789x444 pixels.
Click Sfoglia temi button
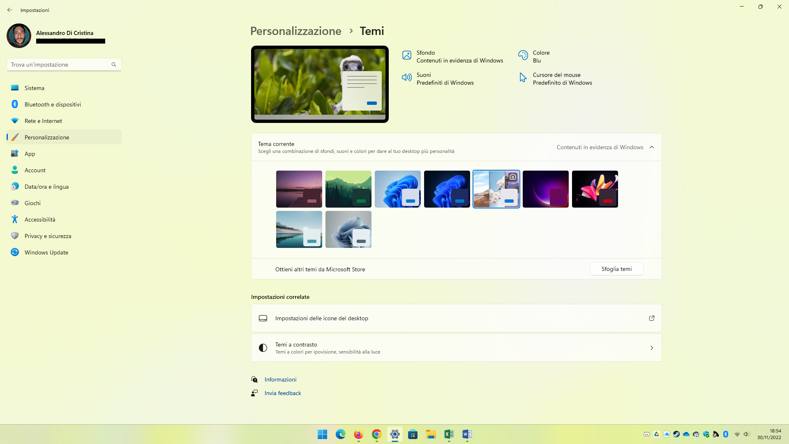[616, 269]
